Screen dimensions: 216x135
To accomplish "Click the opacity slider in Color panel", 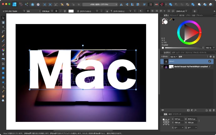I will [x=184, y=48].
